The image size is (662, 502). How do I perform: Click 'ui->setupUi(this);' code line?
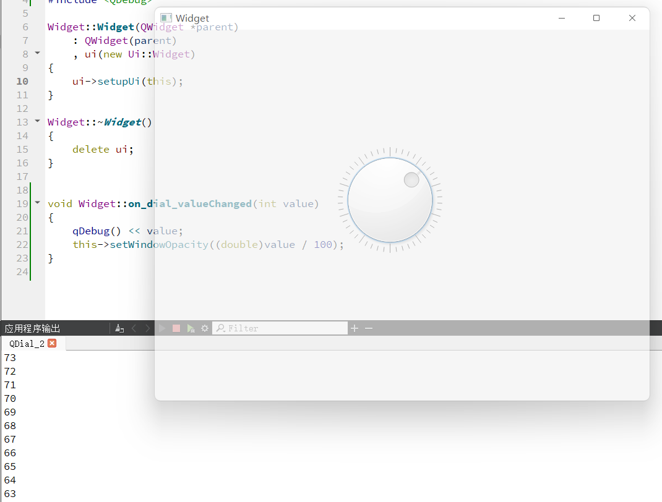coord(127,82)
